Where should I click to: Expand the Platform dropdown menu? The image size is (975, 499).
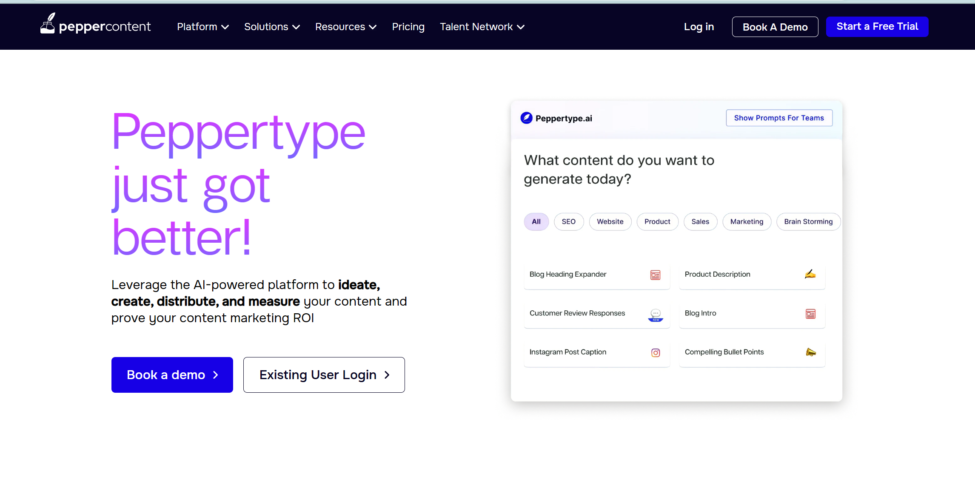202,26
